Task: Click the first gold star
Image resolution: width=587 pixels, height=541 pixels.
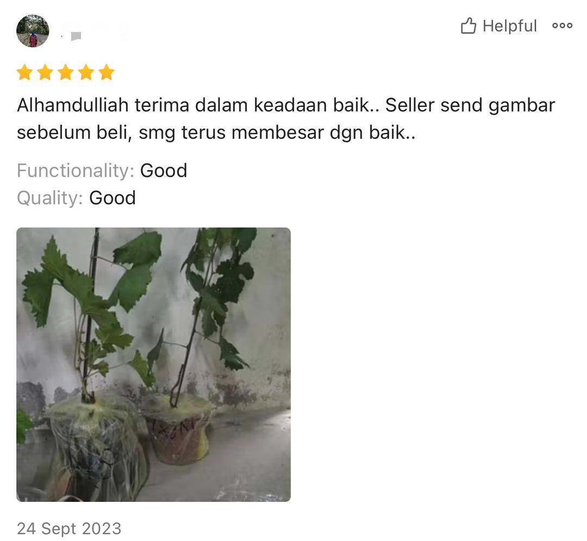Action: 24,72
